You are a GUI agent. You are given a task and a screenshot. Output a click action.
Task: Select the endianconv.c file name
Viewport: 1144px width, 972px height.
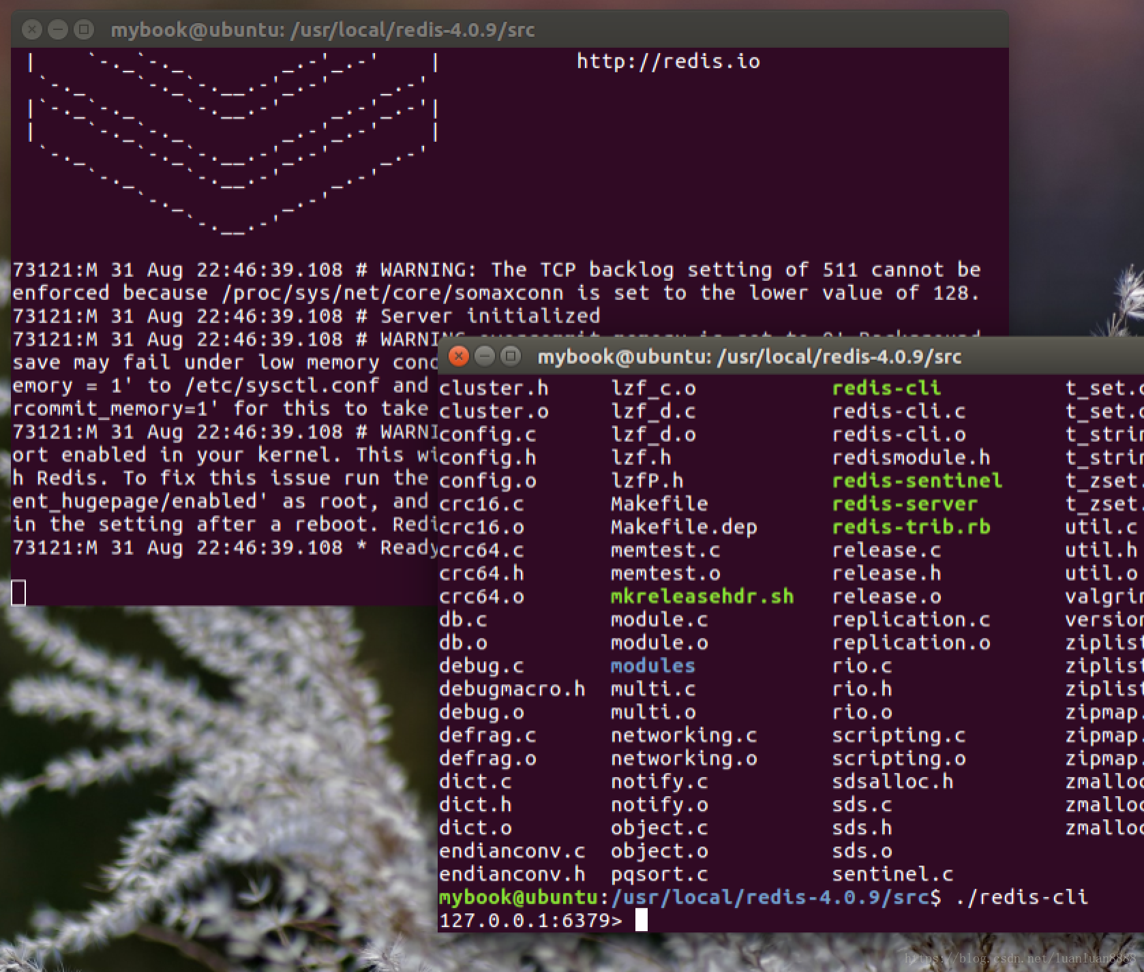point(512,851)
